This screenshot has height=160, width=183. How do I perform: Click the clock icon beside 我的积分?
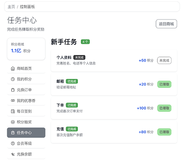click(x=13, y=79)
